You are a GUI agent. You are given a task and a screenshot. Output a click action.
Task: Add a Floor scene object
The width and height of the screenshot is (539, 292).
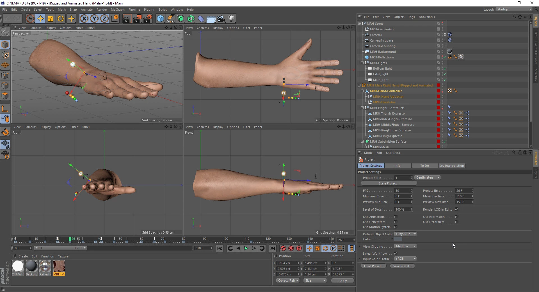(211, 19)
